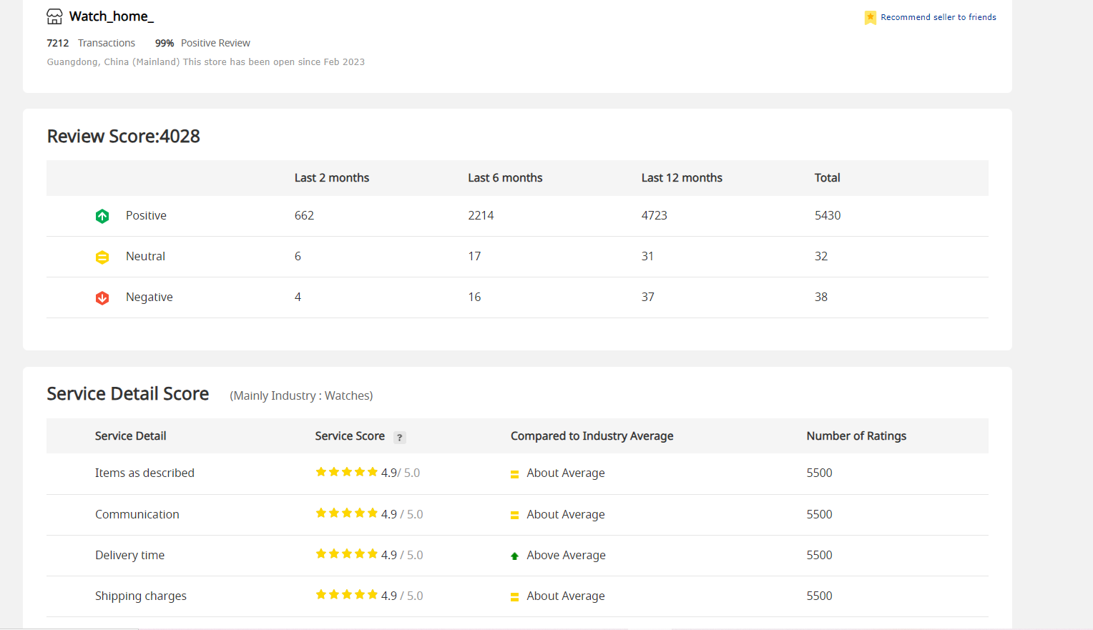Click the Shipping charges label
The image size is (1093, 630).
pyautogui.click(x=141, y=596)
